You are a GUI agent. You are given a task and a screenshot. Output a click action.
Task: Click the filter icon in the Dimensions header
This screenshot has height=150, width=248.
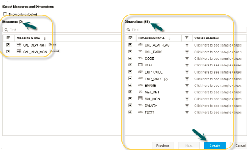pos(187,38)
